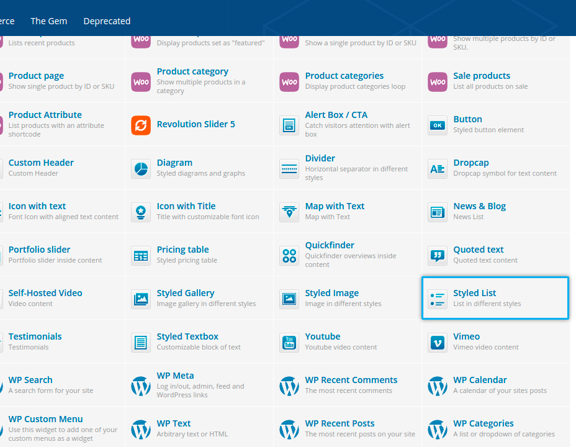
Task: Add the WP Recent Comments widget
Action: tap(351, 380)
